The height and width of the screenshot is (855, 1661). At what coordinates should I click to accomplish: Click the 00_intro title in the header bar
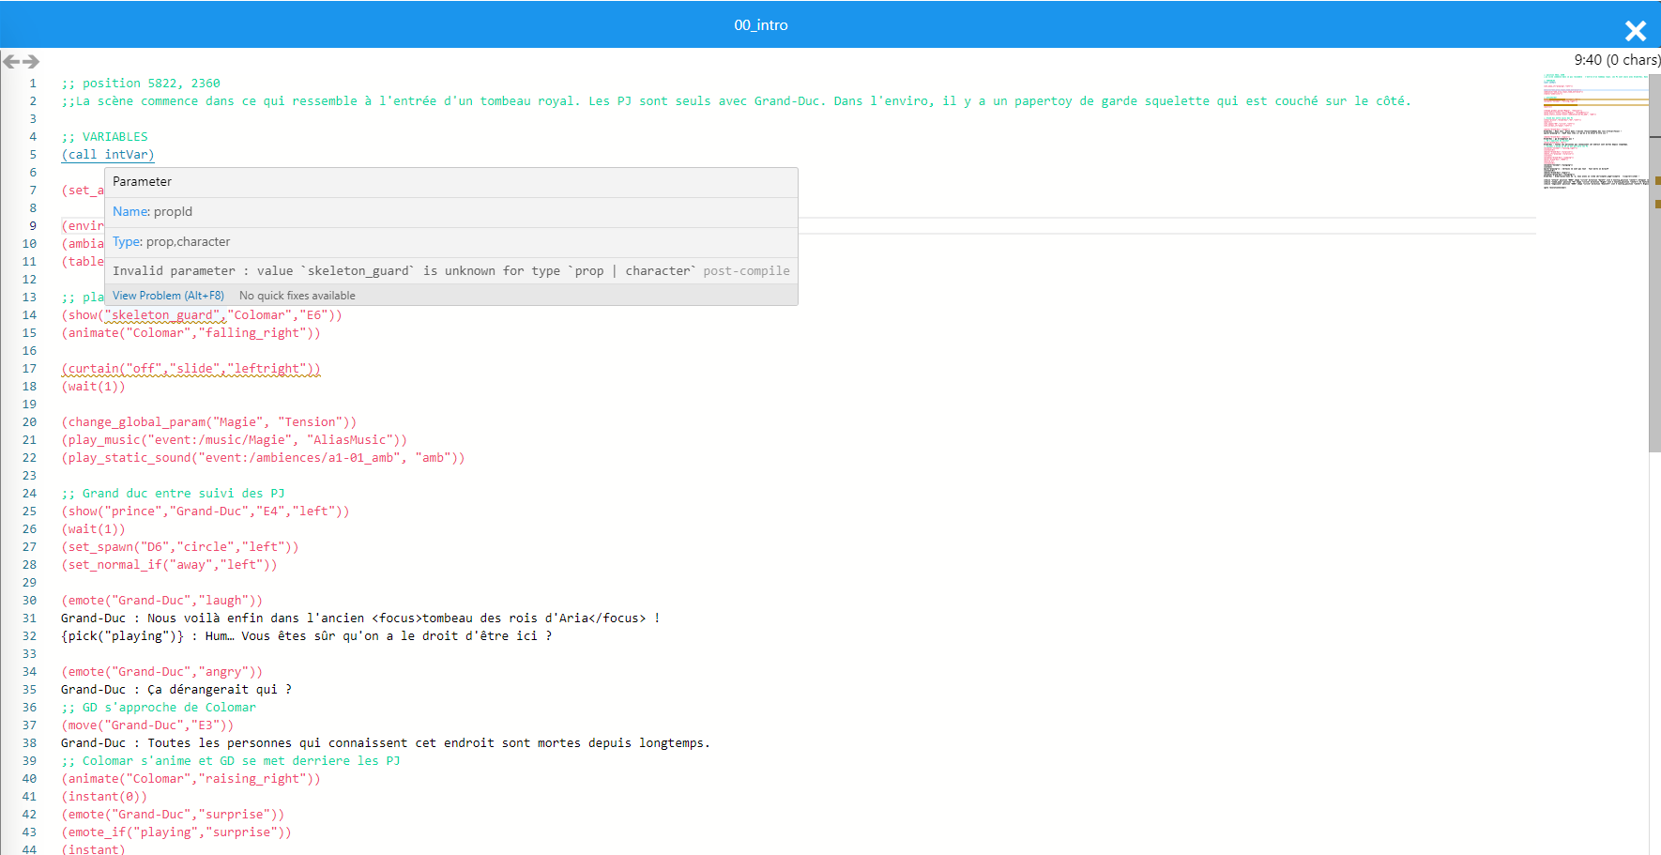(x=761, y=24)
